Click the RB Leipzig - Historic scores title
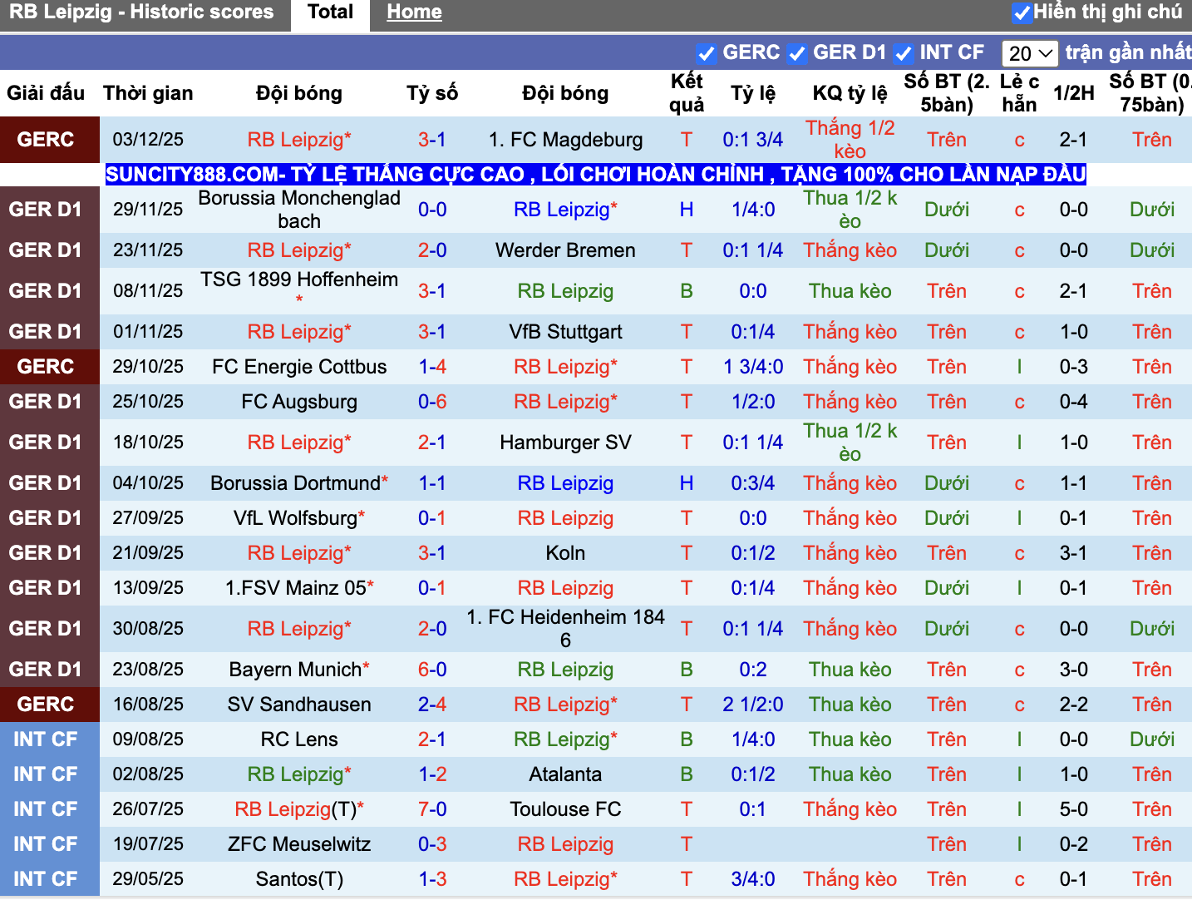Viewport: 1192px width, 900px height. pyautogui.click(x=141, y=12)
